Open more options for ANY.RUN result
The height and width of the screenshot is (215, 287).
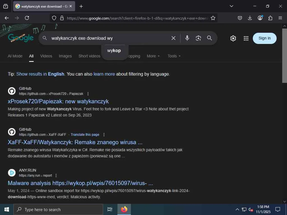(x=56, y=176)
